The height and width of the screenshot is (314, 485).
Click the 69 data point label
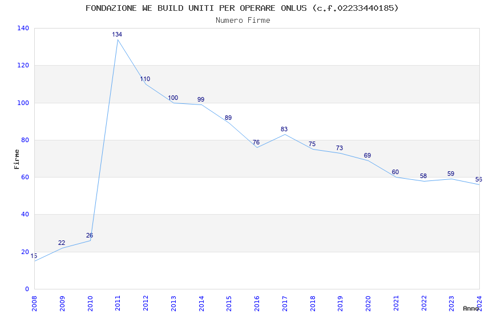367,155
